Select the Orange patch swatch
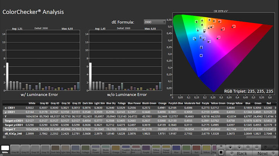The width and height of the screenshot is (279, 156). 116,149
